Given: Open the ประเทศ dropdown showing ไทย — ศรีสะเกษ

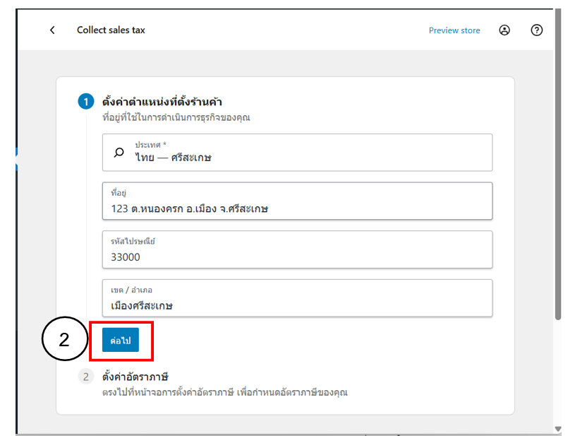Looking at the screenshot, I should pyautogui.click(x=297, y=153).
